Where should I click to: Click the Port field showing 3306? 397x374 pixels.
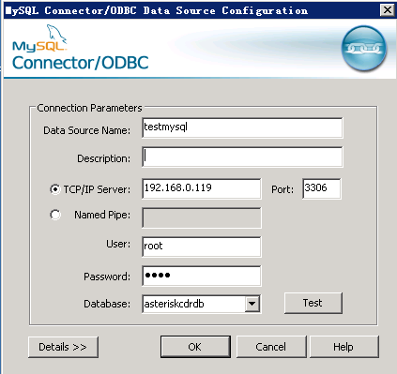[x=322, y=188]
